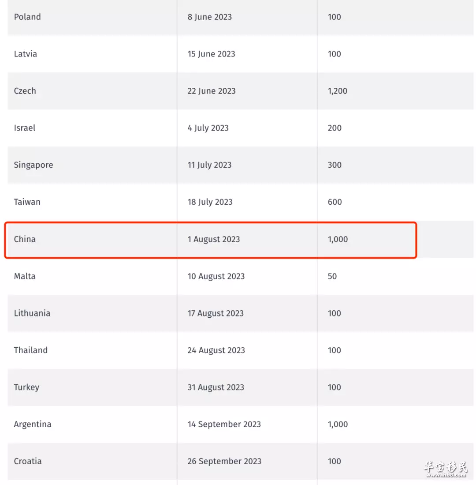Select the 24 August 2023 date
The height and width of the screenshot is (485, 476).
click(x=216, y=350)
